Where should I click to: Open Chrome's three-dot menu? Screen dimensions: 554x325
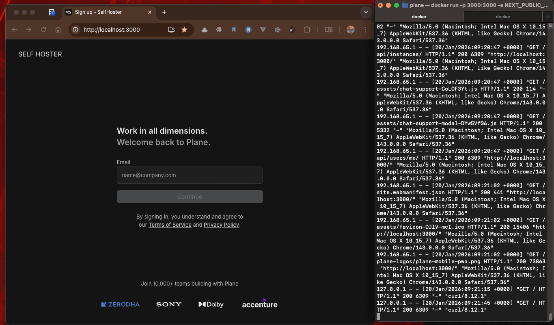click(x=365, y=30)
